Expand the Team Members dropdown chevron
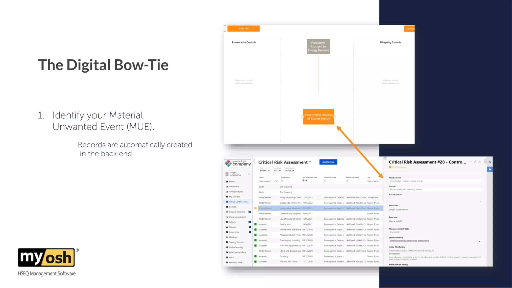 click(479, 241)
